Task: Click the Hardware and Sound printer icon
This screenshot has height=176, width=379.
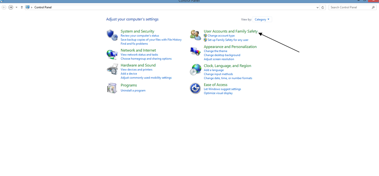Action: 112,69
